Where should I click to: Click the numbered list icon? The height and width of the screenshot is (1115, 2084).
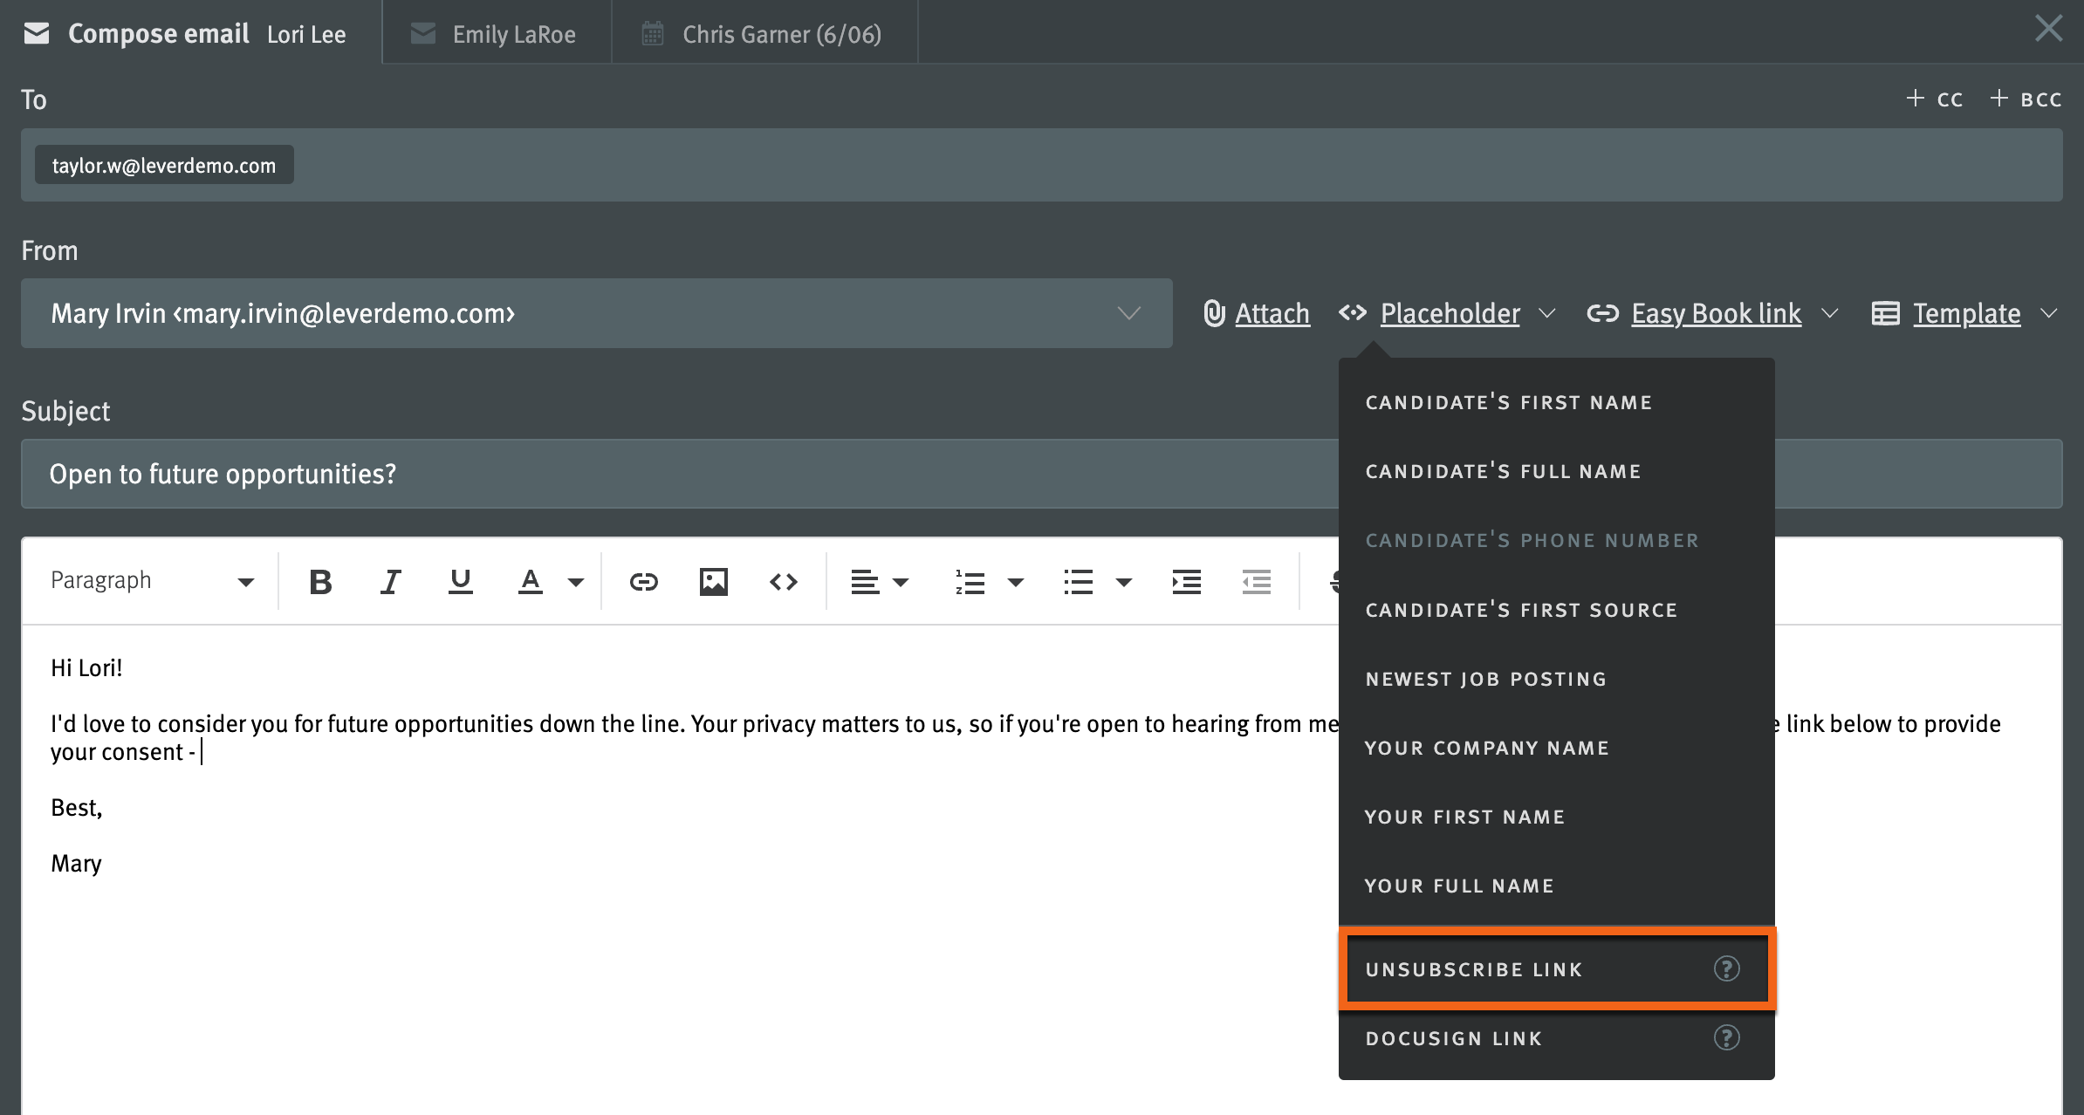click(x=970, y=582)
